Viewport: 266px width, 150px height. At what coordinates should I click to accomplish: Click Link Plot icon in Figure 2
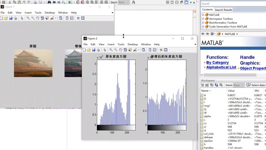[143, 50]
